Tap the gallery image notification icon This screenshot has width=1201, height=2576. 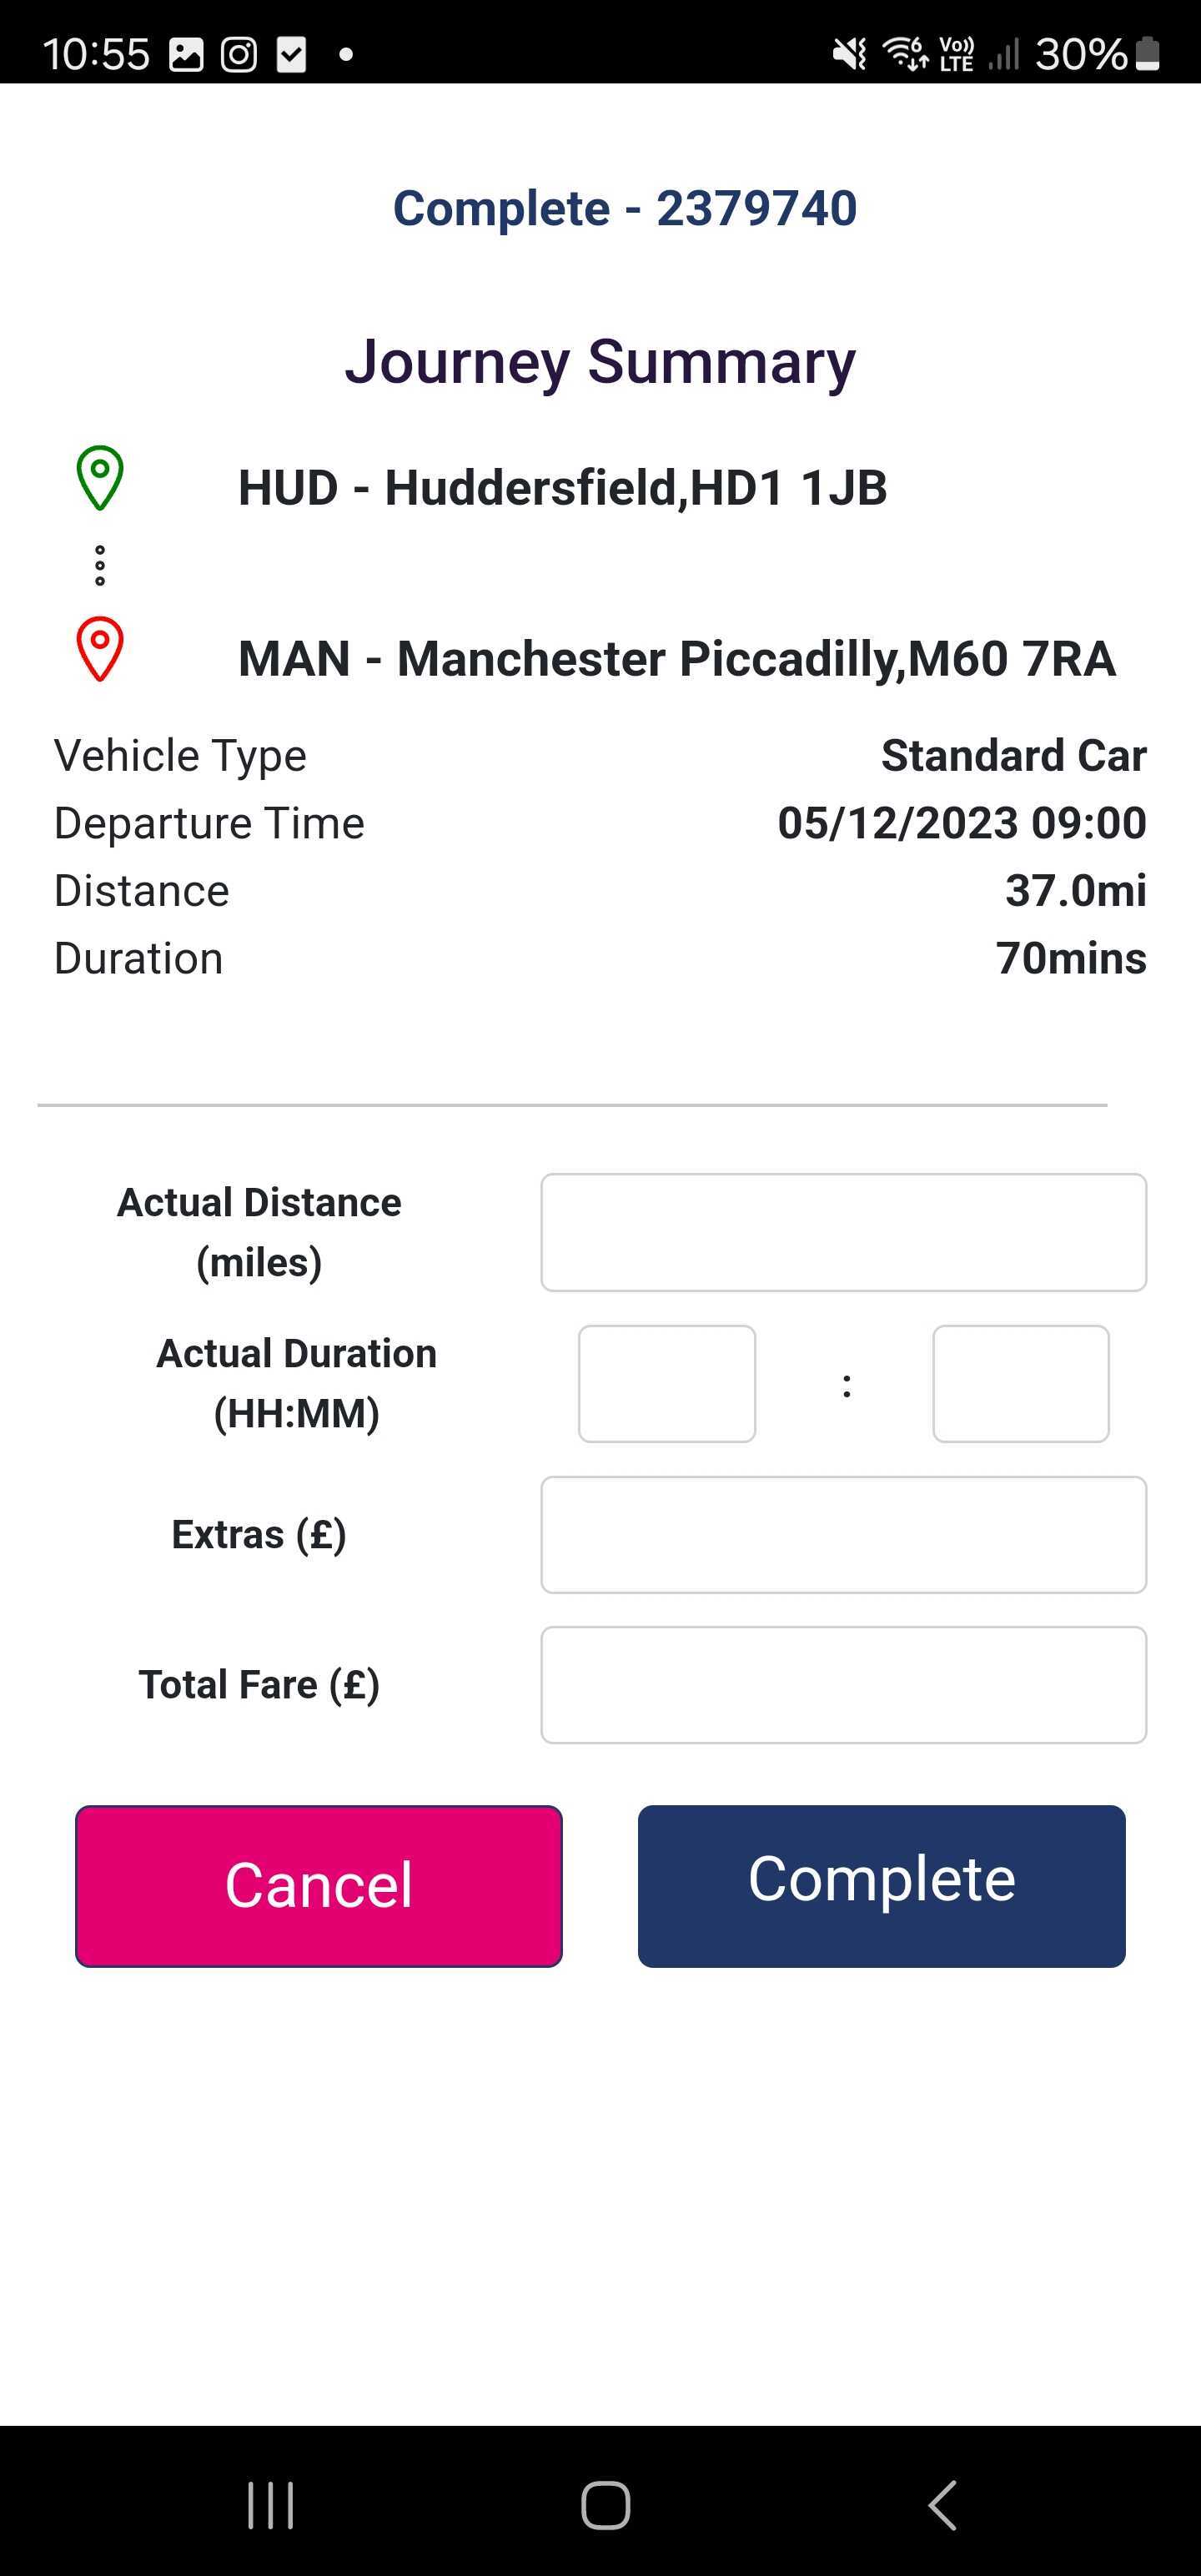(x=186, y=54)
